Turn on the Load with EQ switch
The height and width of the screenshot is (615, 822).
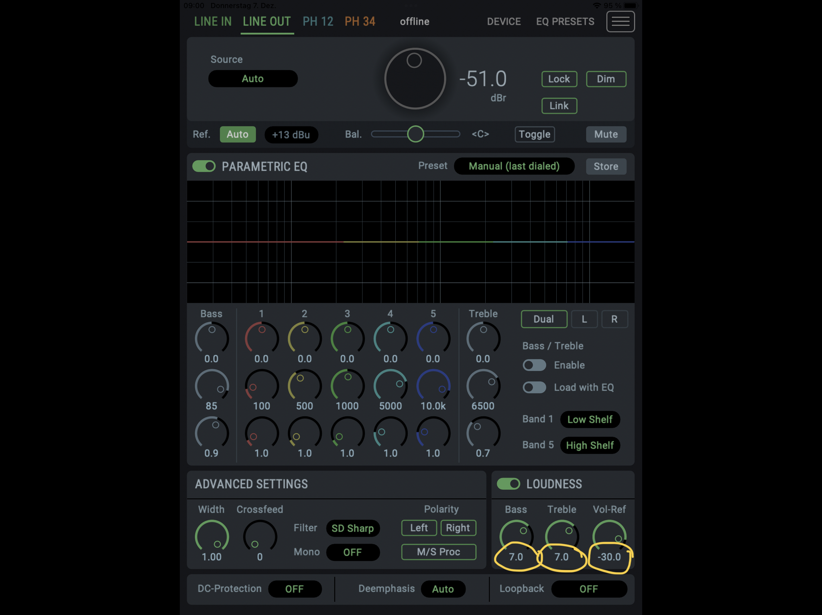[534, 387]
